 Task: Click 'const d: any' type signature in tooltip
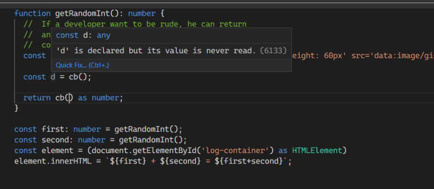click(x=83, y=35)
